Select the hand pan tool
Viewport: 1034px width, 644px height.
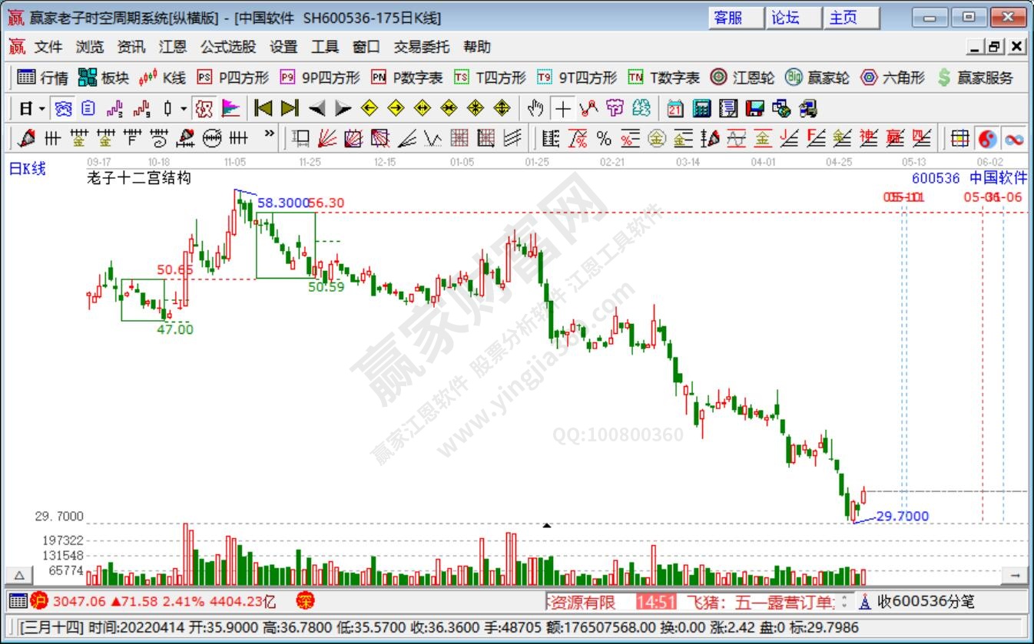(x=535, y=108)
